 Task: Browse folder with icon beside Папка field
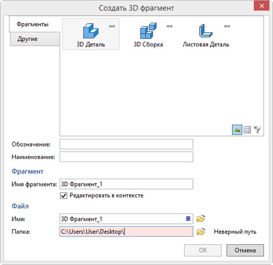click(201, 232)
